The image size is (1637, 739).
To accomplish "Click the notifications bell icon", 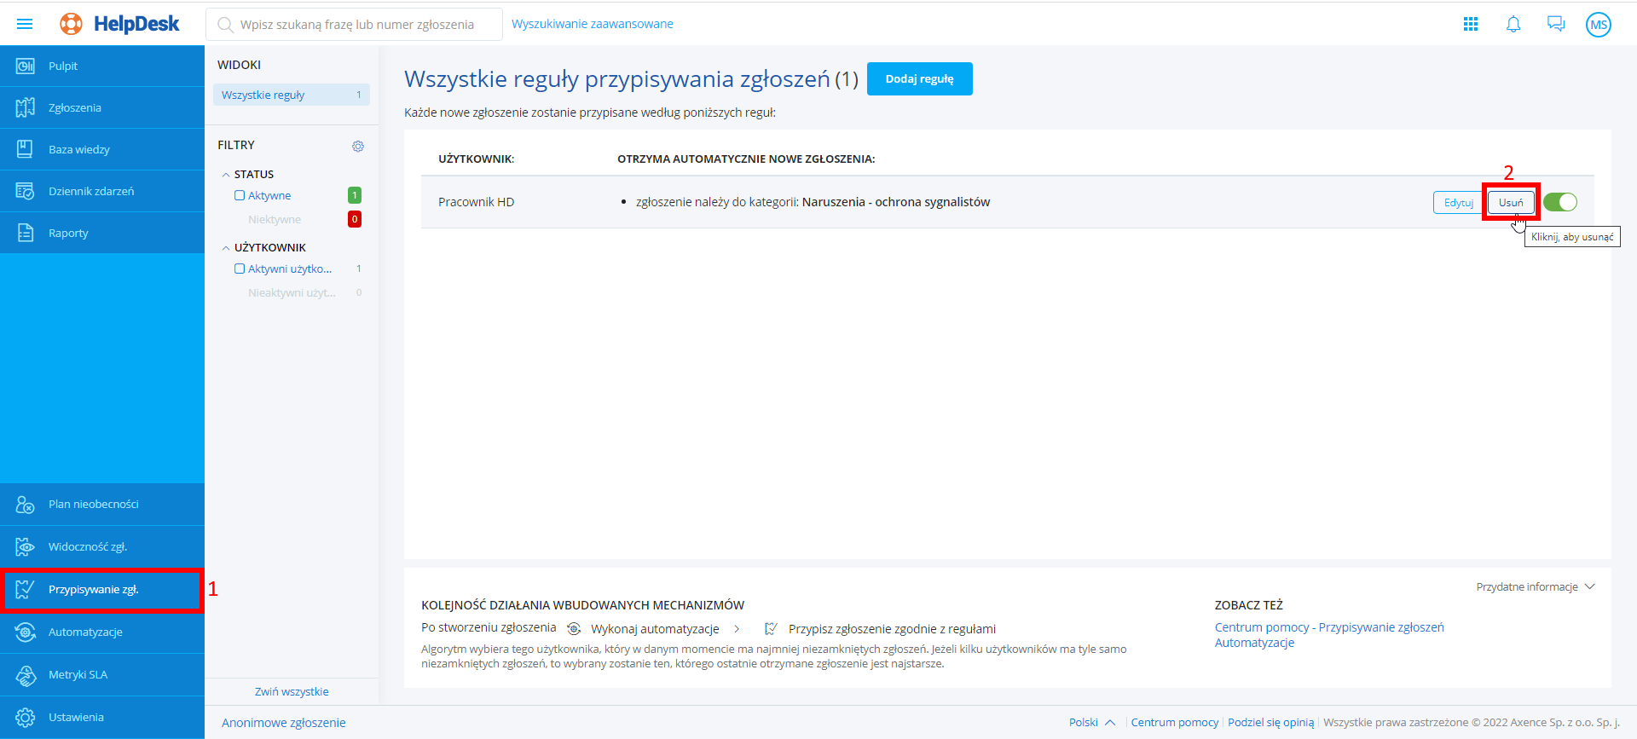I will pyautogui.click(x=1513, y=24).
